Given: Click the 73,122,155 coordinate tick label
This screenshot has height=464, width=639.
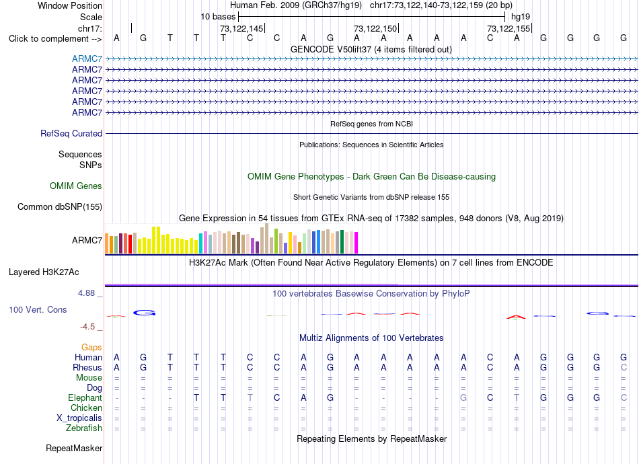Looking at the screenshot, I should pos(509,28).
